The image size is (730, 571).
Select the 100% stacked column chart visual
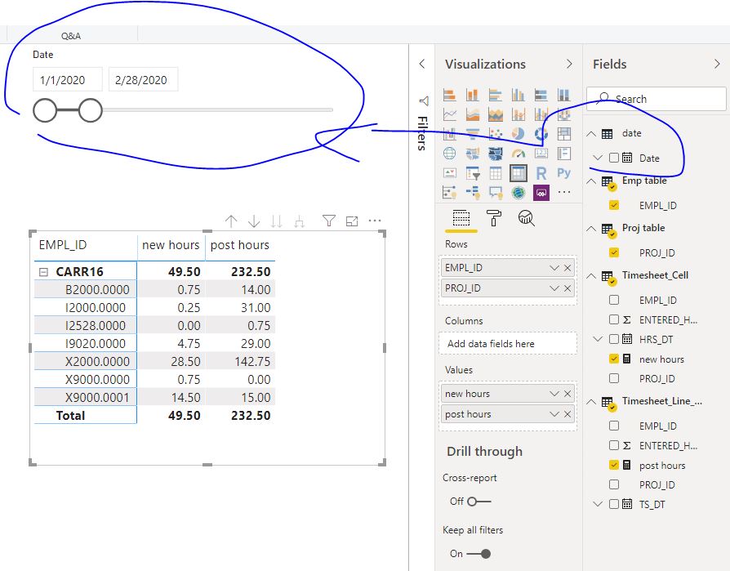tap(563, 95)
